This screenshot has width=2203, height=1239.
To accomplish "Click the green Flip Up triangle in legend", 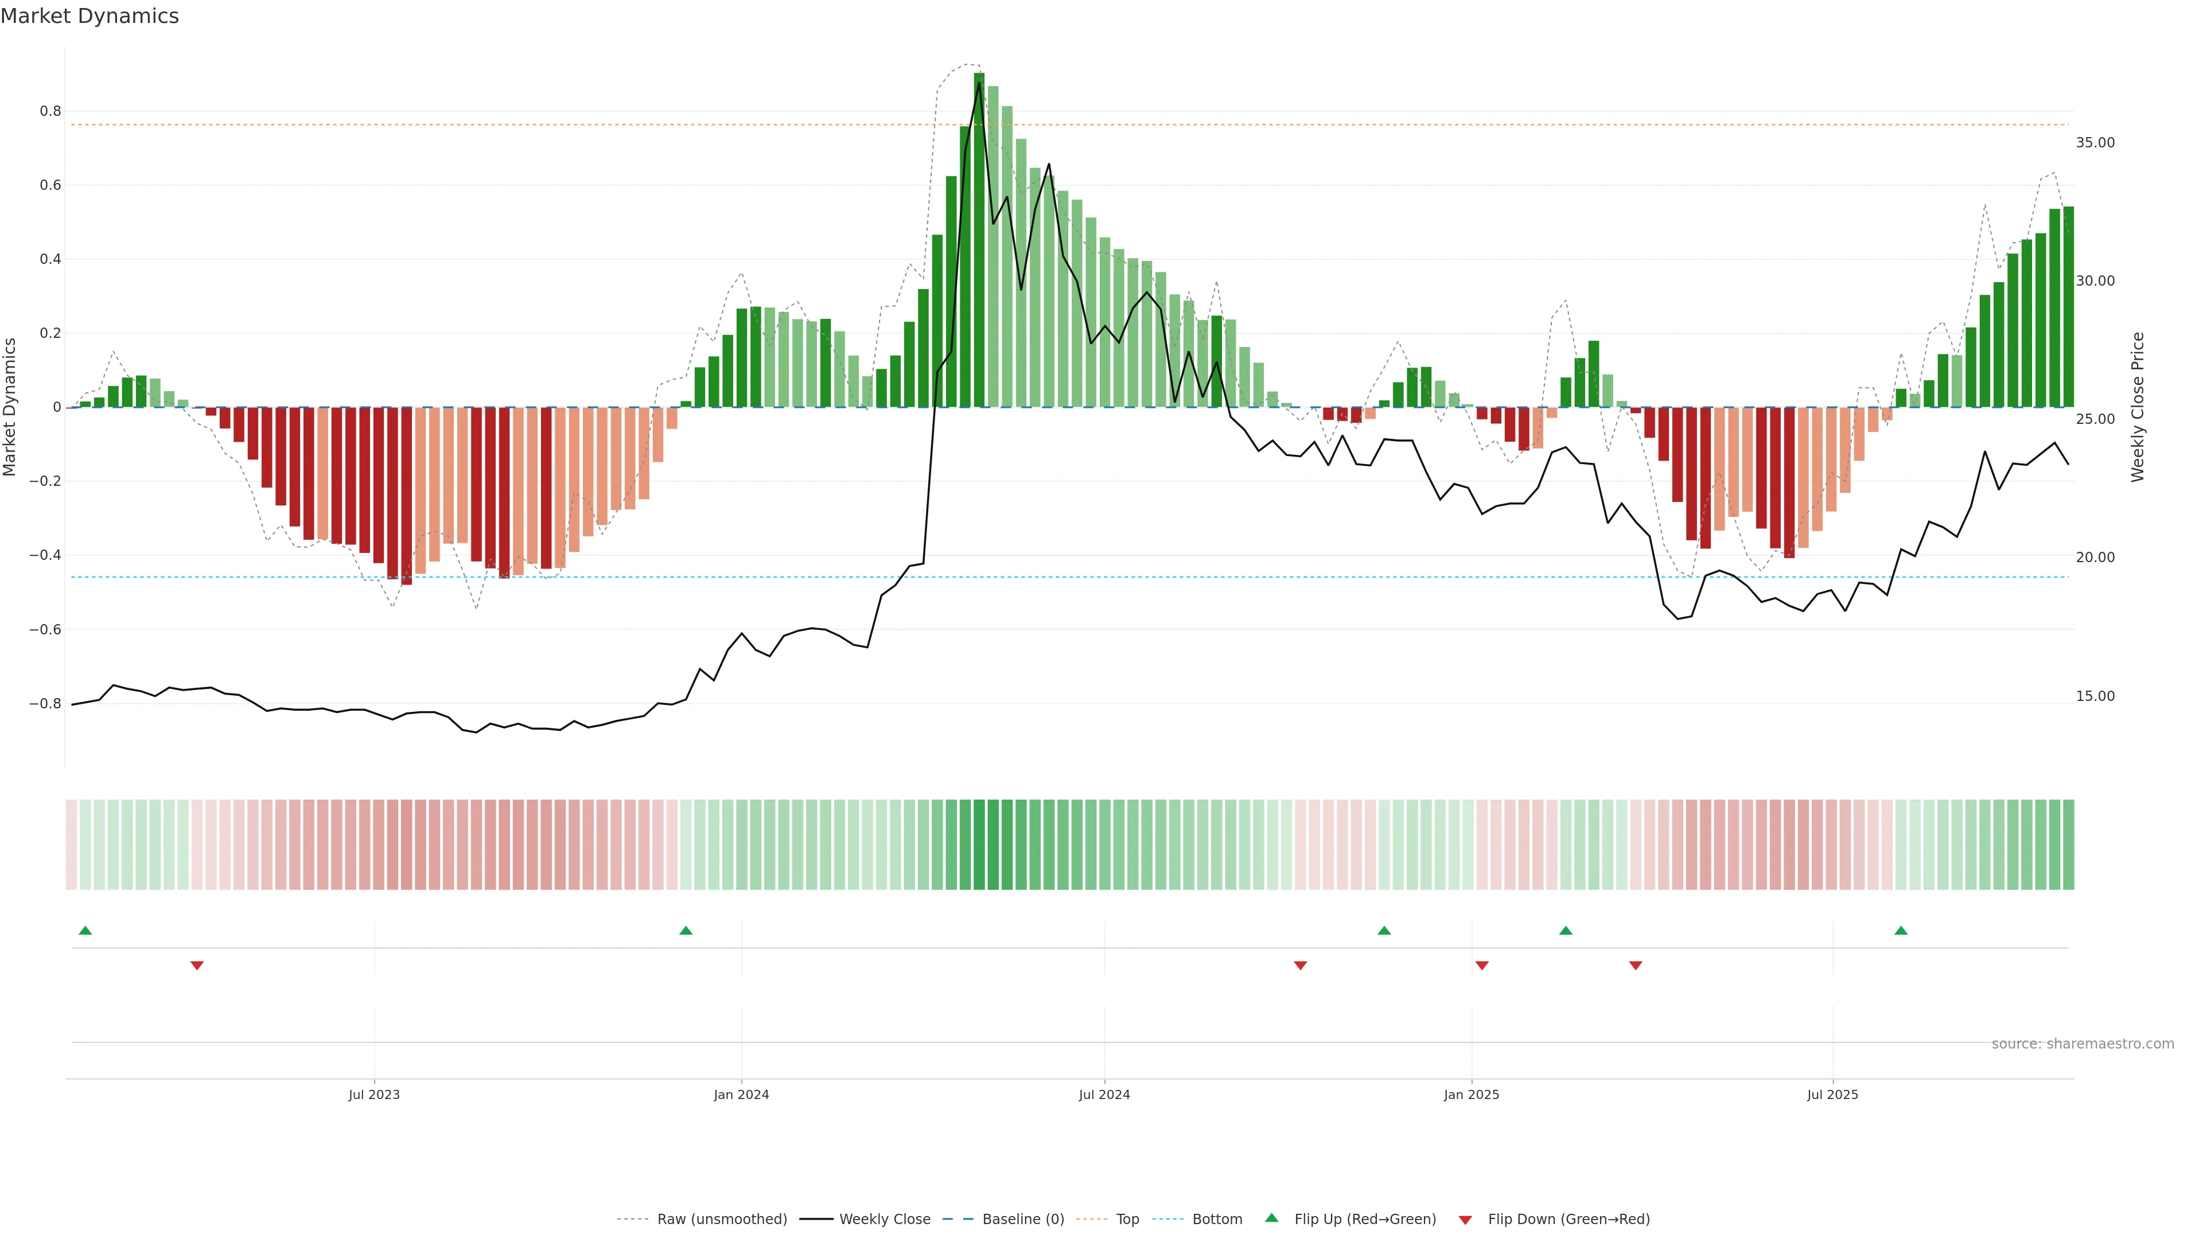I will [x=1271, y=1218].
